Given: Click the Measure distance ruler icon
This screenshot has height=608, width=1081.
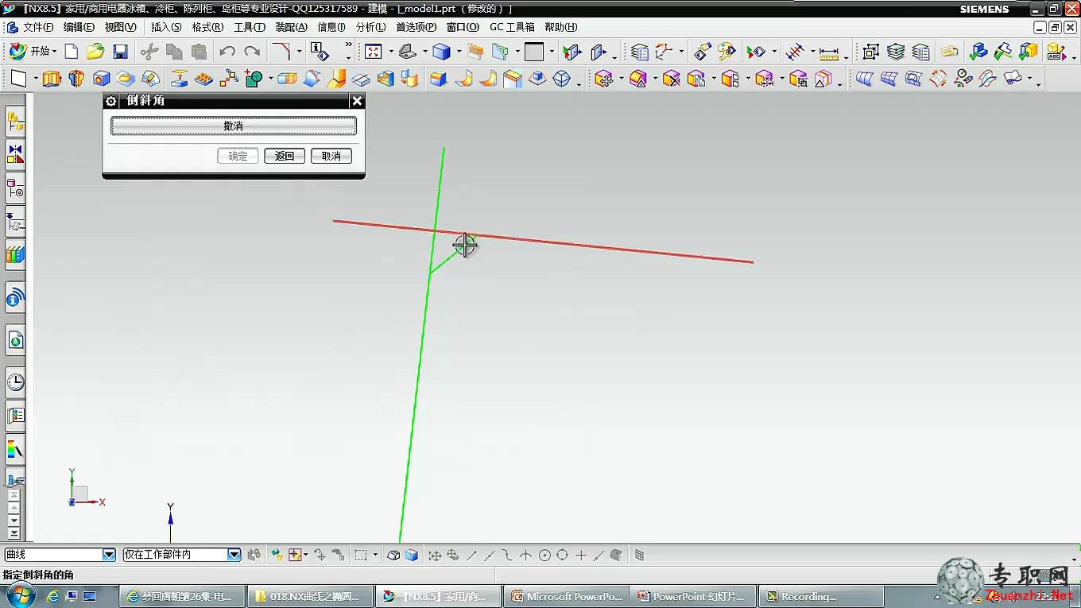Looking at the screenshot, I should (x=829, y=52).
